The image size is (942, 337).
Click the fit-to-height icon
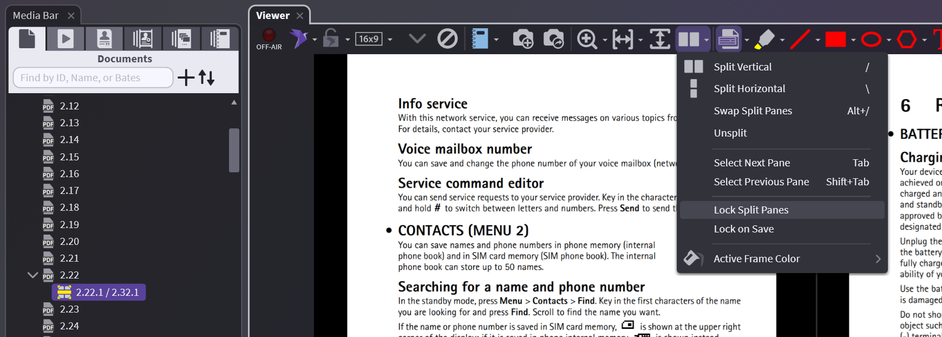click(659, 39)
